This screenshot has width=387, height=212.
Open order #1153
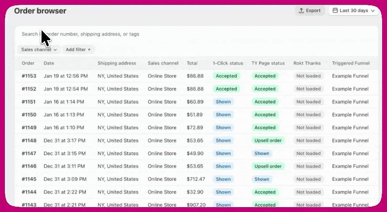pyautogui.click(x=29, y=76)
